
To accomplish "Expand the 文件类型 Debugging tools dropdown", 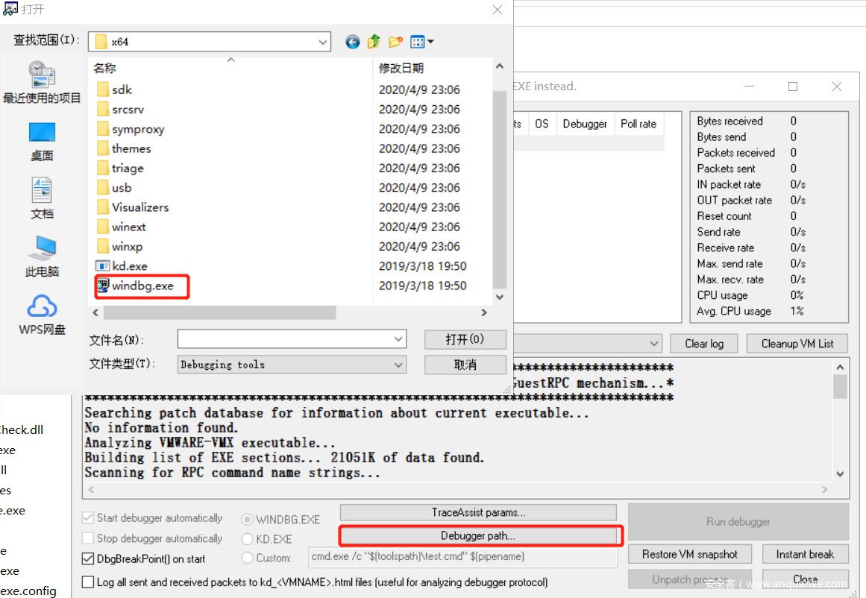I will 398,365.
